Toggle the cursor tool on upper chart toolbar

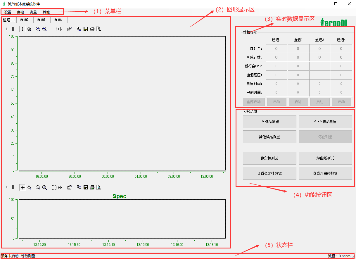point(61,29)
